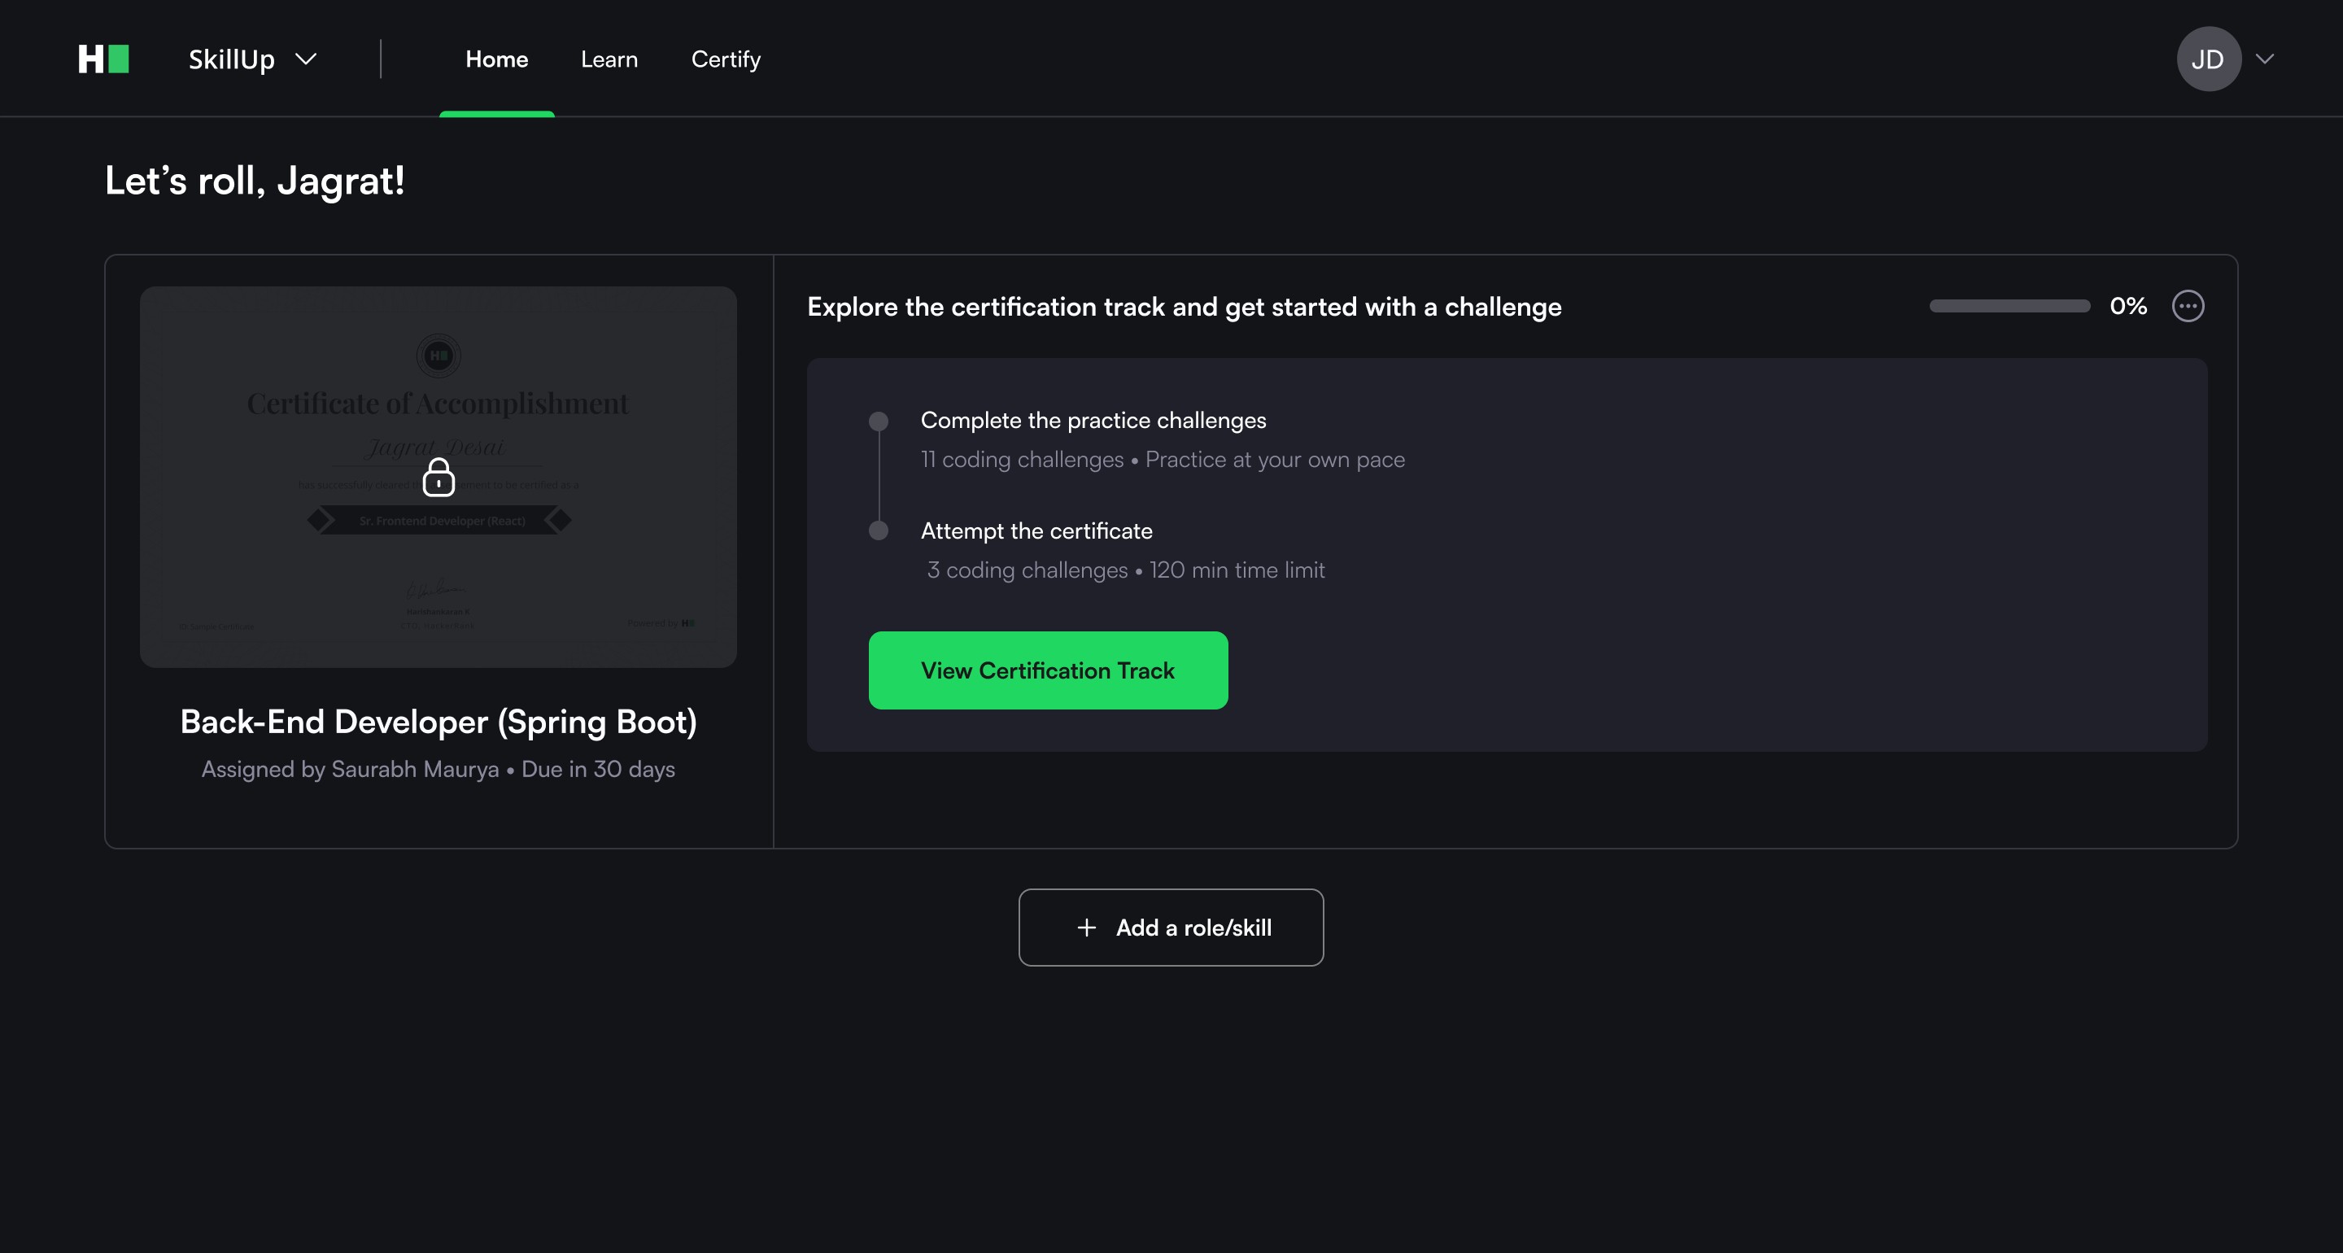Open the Home tab

(496, 59)
